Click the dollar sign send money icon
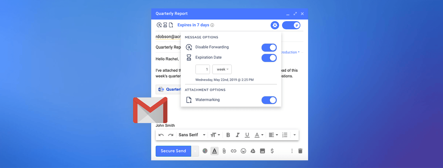443x168 pixels. 272,151
